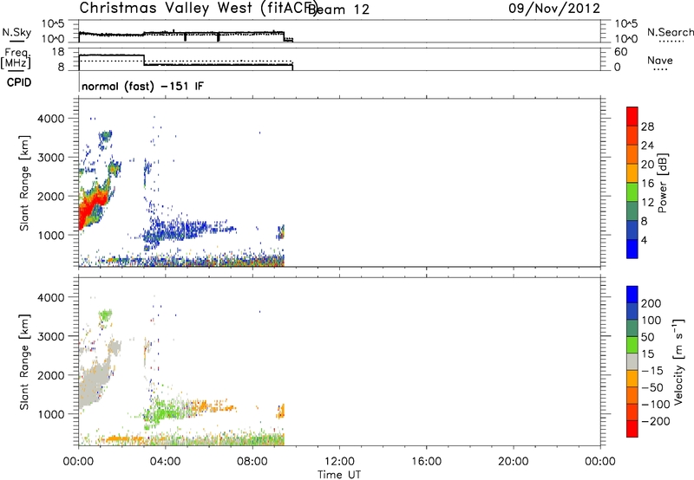
Task: Click the solid frequency trace in Freq. panel
Action: click(x=186, y=64)
